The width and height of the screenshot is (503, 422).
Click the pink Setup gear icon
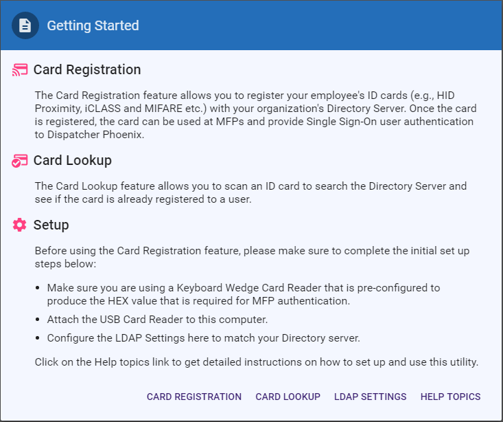[20, 225]
